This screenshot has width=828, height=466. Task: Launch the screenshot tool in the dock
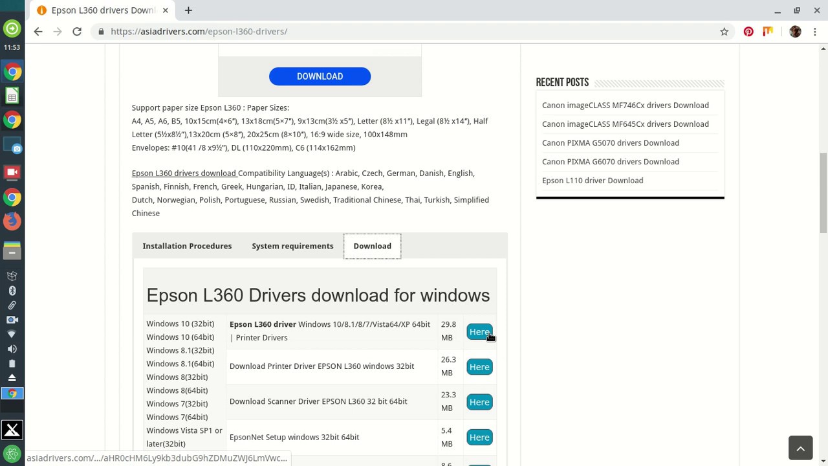12,147
